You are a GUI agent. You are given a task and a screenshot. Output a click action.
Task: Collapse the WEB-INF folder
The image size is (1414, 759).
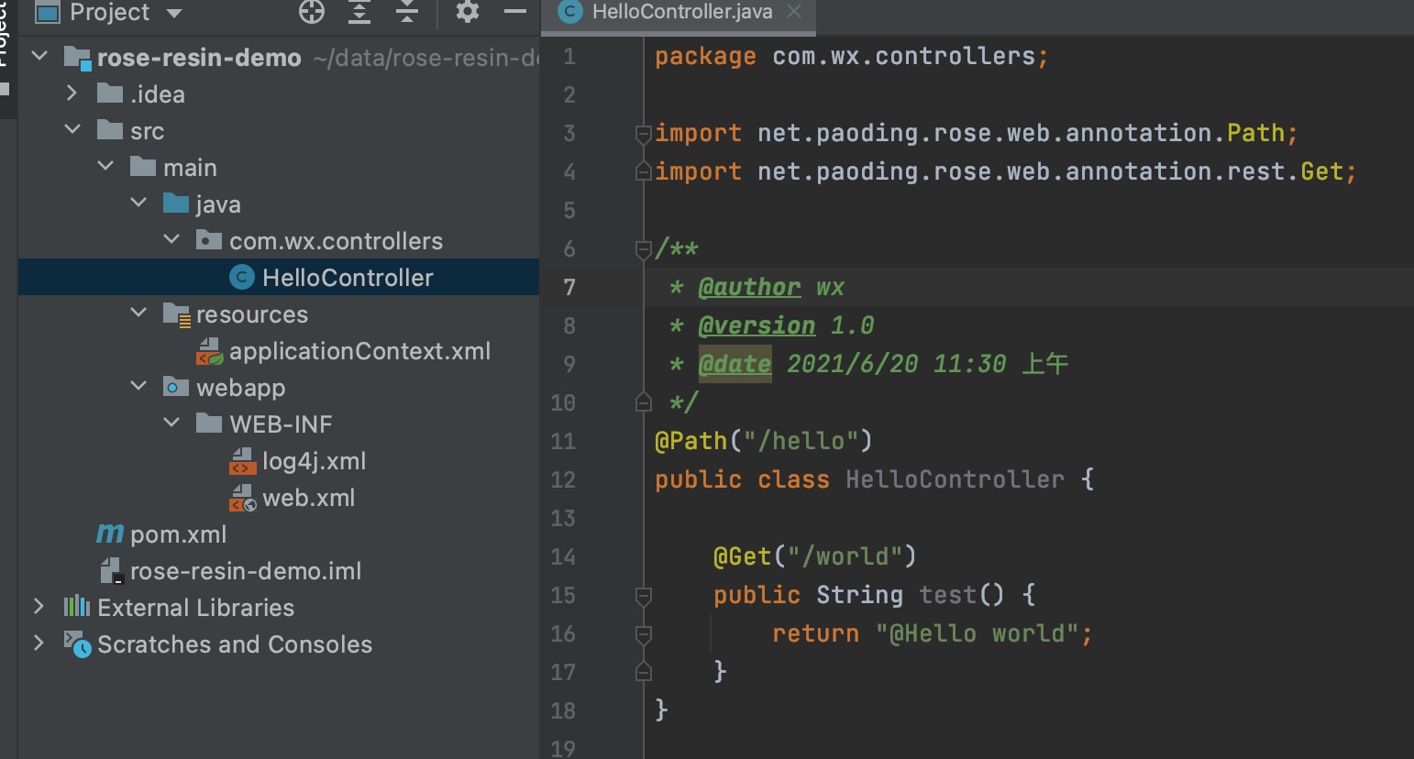pos(171,423)
